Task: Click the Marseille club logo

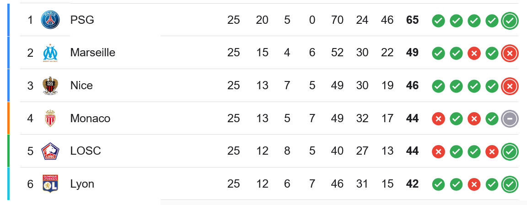Action: click(x=50, y=53)
